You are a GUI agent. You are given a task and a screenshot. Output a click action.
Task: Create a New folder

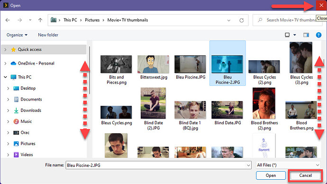click(48, 35)
